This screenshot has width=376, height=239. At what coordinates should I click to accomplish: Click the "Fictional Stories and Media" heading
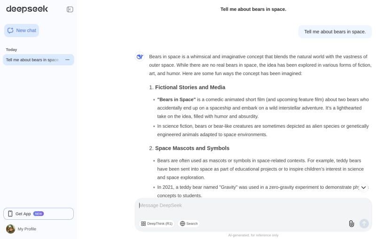190,87
